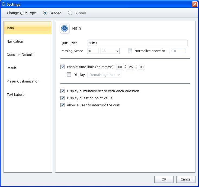The image size is (199, 187).
Task: Uncheck Allow a user to interrupt the quiz
Action: 63,105
